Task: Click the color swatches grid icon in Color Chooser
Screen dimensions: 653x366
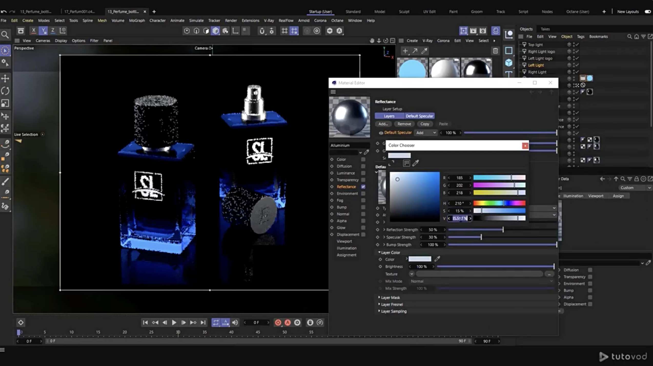Action: (x=406, y=163)
